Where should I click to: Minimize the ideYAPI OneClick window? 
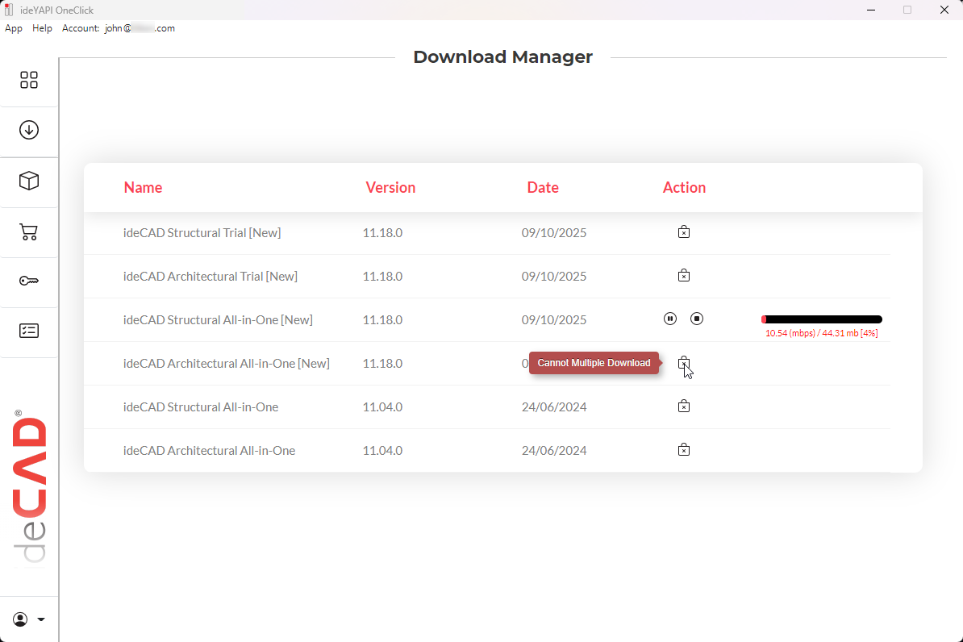[x=871, y=10]
